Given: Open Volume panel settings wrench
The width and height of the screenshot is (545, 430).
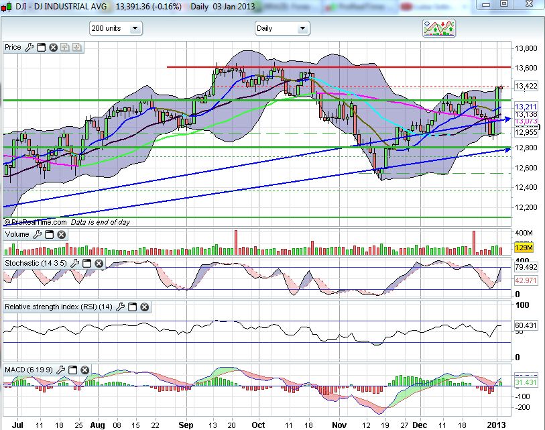Looking at the screenshot, I should [x=37, y=235].
